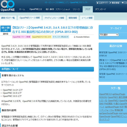The height and width of the screenshot is (127, 127).
Task: Open recent article 緊急リリース OPSA-2013-002 in sidebar
Action: click(x=113, y=65)
